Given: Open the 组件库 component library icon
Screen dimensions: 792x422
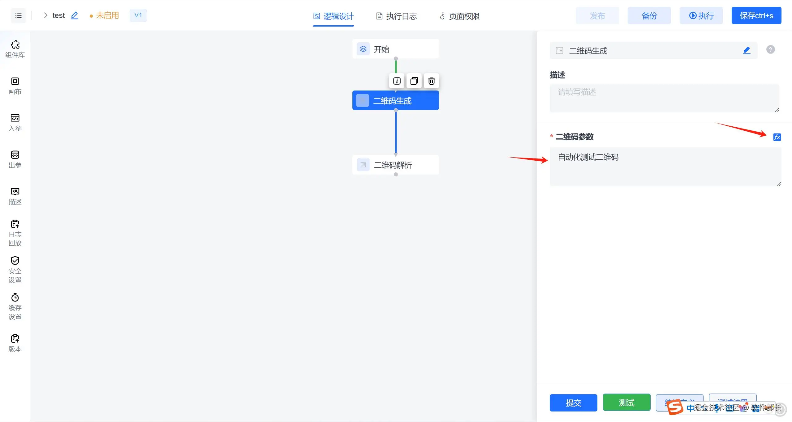Looking at the screenshot, I should click(15, 49).
